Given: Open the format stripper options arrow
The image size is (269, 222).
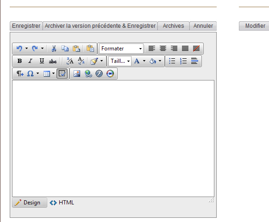Looking at the screenshot, I should (102, 61).
